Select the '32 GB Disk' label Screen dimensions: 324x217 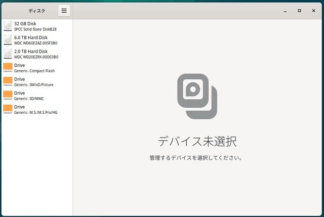[25, 24]
